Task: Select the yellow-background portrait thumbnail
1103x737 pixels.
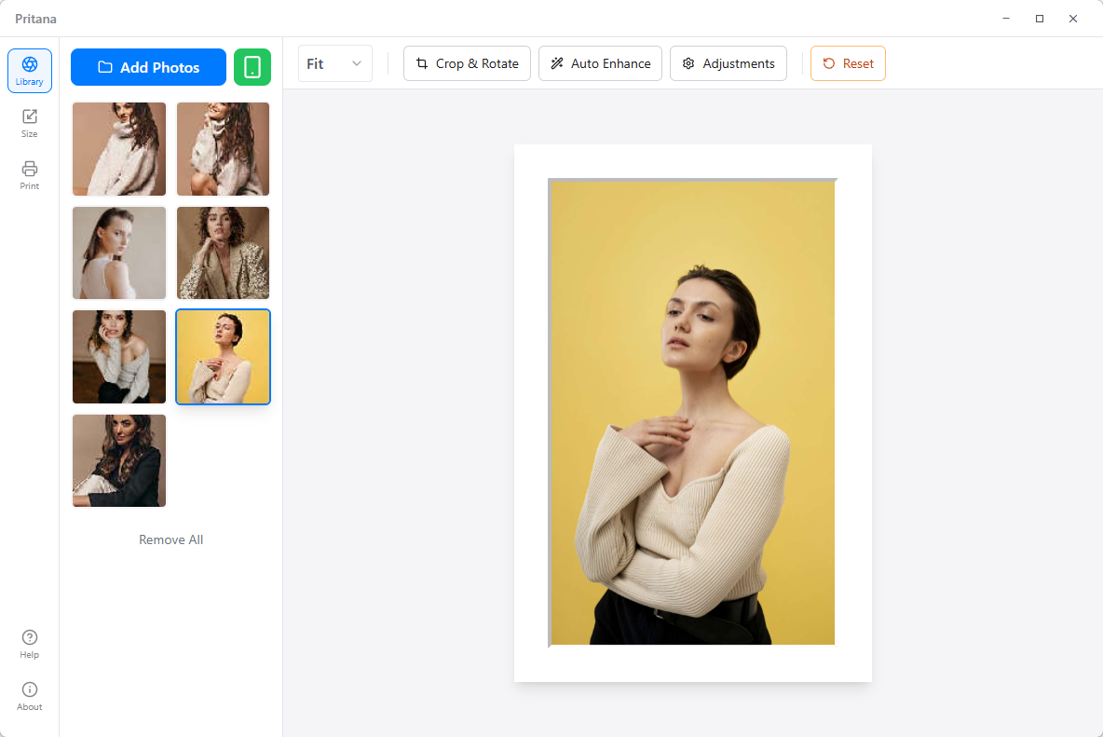Action: pyautogui.click(x=223, y=357)
